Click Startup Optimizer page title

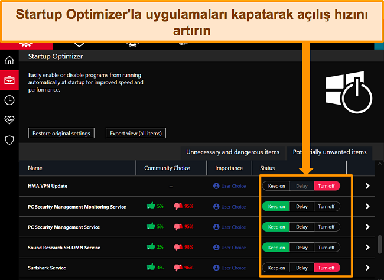tap(56, 56)
